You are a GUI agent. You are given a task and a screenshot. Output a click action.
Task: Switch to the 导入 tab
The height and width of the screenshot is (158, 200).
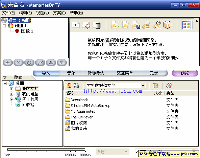point(46,73)
